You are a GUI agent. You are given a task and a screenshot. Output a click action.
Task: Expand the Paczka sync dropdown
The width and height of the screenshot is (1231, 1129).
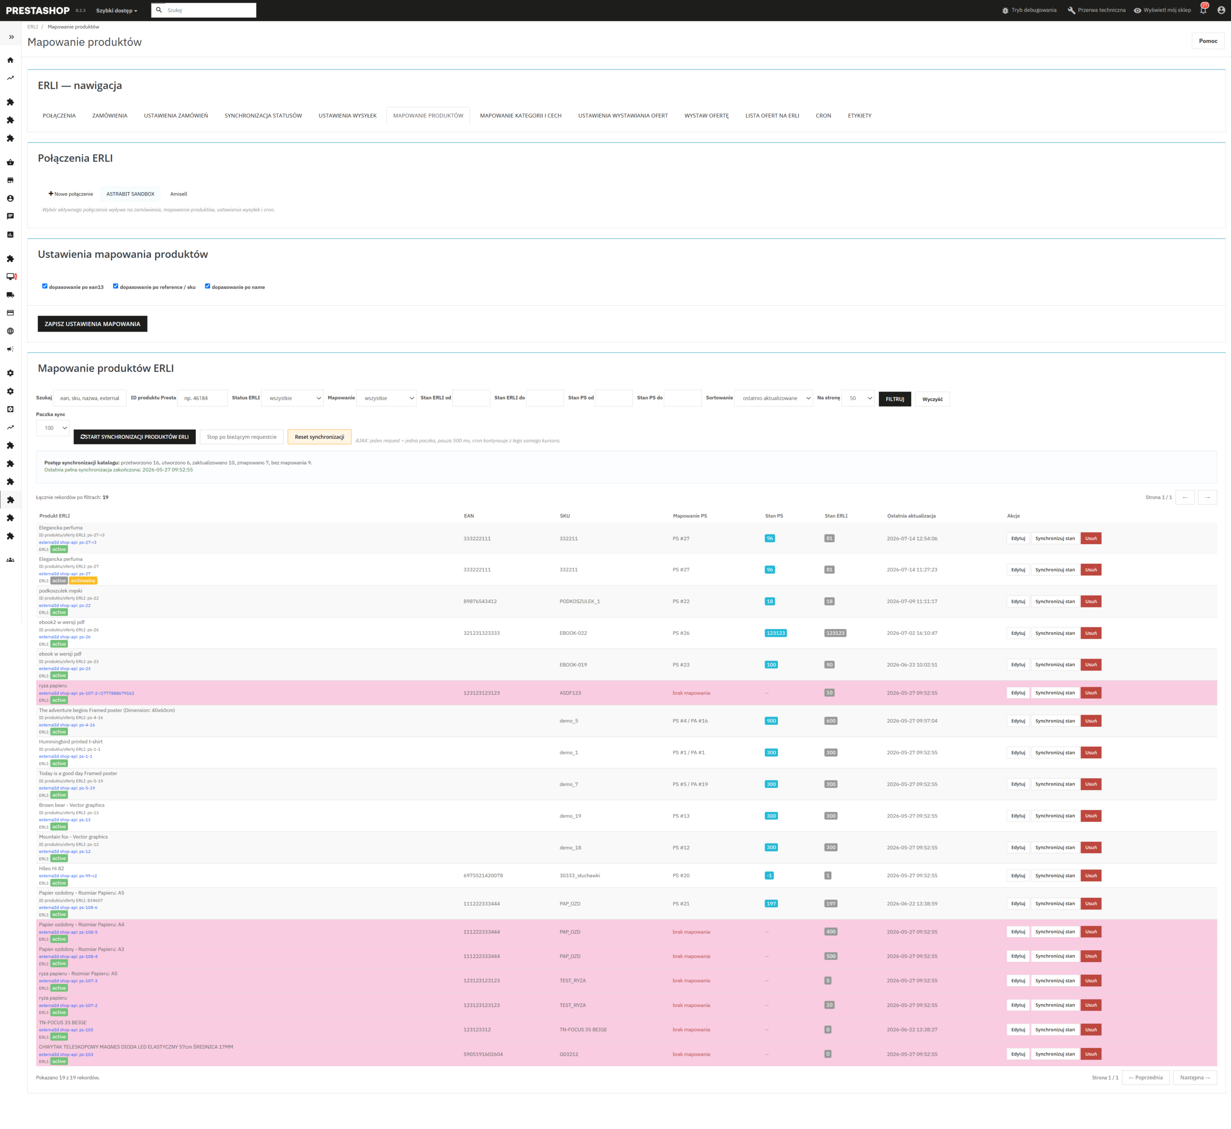click(52, 428)
